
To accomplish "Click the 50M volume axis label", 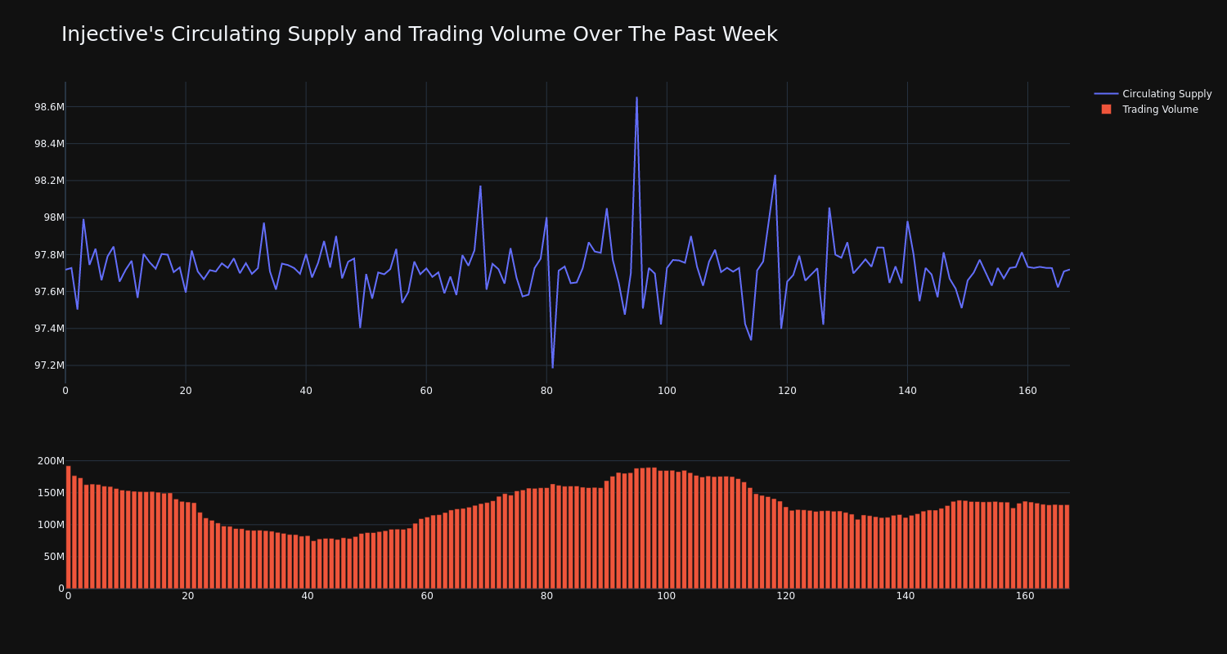I will [53, 557].
